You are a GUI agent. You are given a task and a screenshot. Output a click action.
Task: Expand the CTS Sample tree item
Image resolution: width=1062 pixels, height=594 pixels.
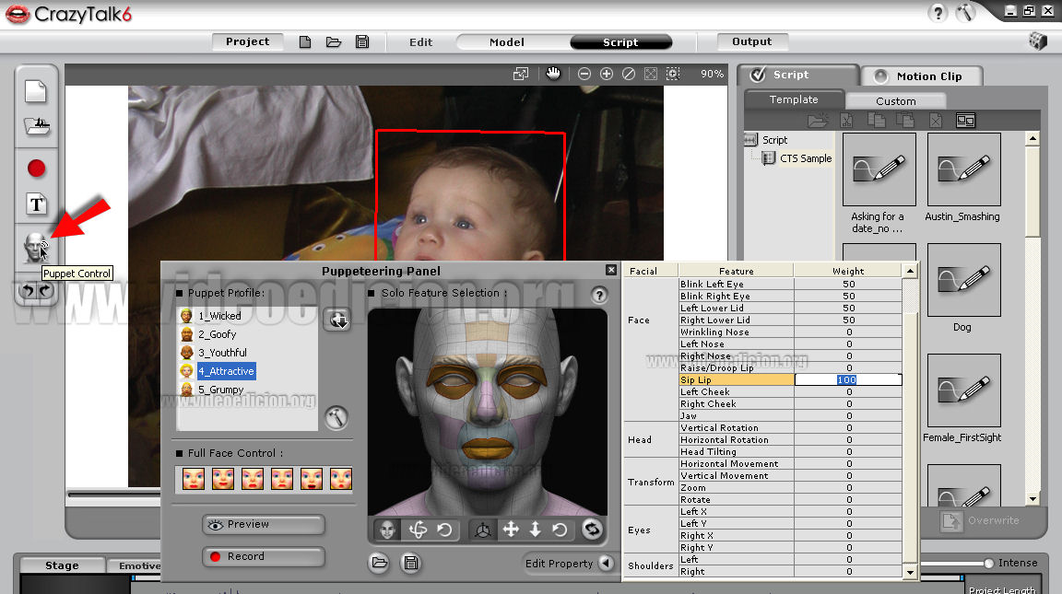point(805,158)
